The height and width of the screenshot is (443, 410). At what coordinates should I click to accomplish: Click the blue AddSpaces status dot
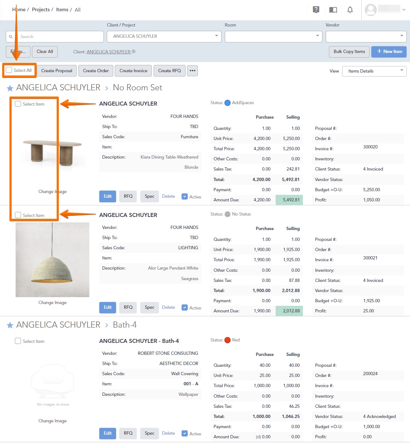228,103
